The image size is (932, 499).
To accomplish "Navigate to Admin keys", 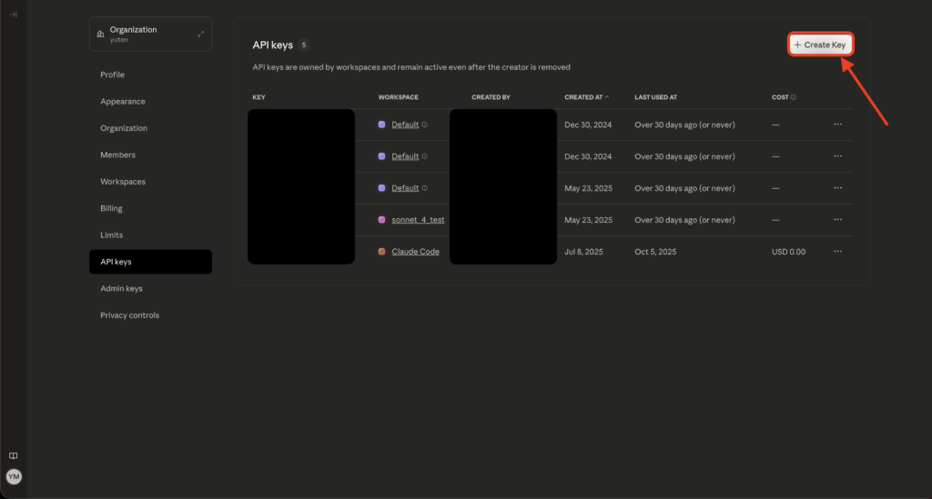I will [x=121, y=288].
